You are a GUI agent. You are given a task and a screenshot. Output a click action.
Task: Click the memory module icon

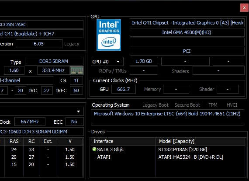click(76, 70)
